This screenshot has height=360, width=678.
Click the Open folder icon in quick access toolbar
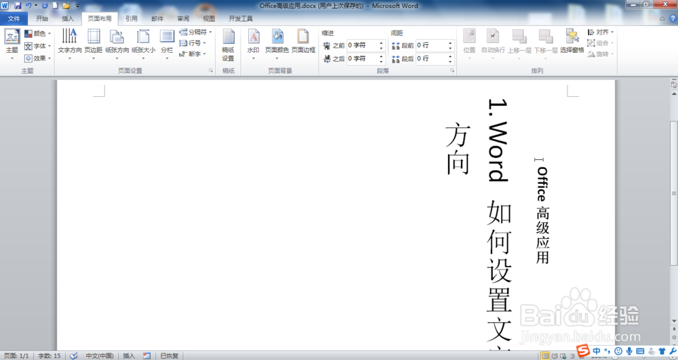(x=66, y=5)
